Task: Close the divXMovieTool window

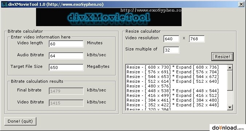Action: 241,4
